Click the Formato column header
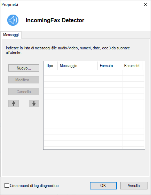 [110, 66]
